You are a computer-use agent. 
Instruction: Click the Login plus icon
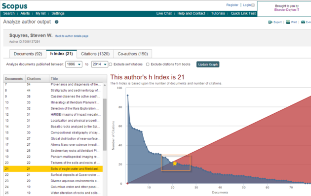tap(253, 5)
